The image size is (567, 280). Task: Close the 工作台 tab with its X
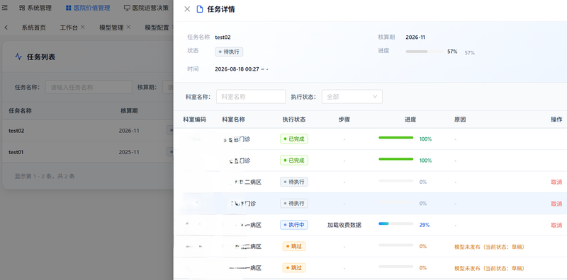pyautogui.click(x=82, y=27)
